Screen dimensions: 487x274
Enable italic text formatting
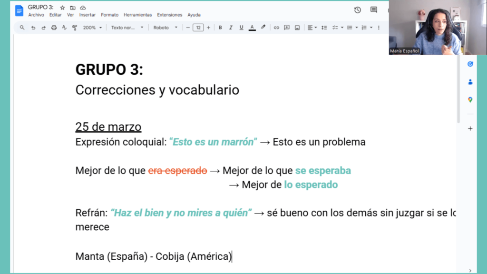pos(230,27)
